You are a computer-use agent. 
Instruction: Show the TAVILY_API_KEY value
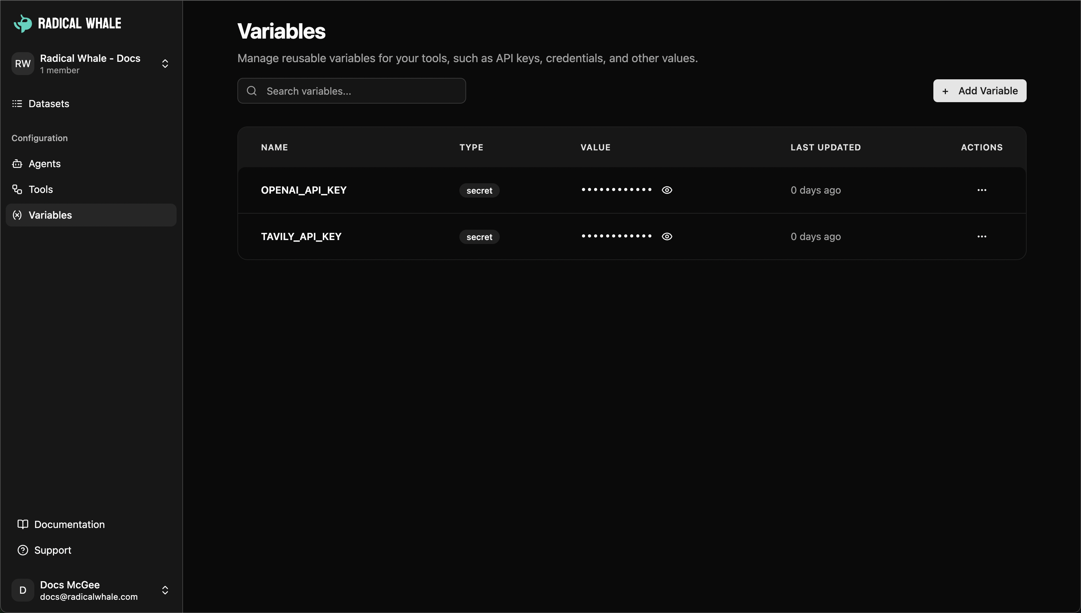667,236
